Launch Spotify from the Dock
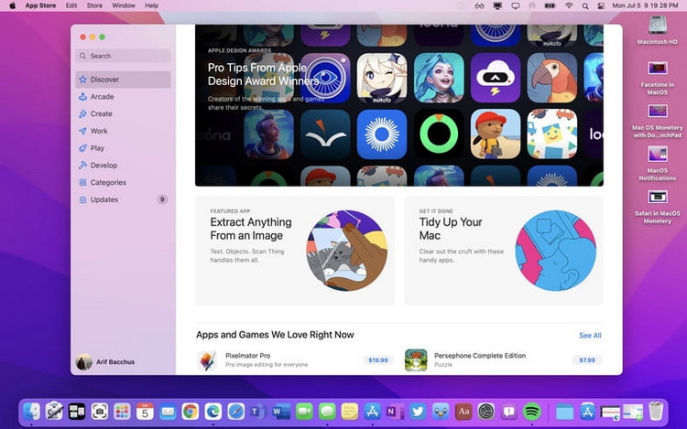The image size is (687, 429). tap(531, 412)
